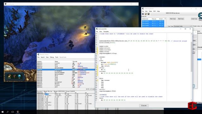Click the hero character on snowy path

[x=71, y=44]
